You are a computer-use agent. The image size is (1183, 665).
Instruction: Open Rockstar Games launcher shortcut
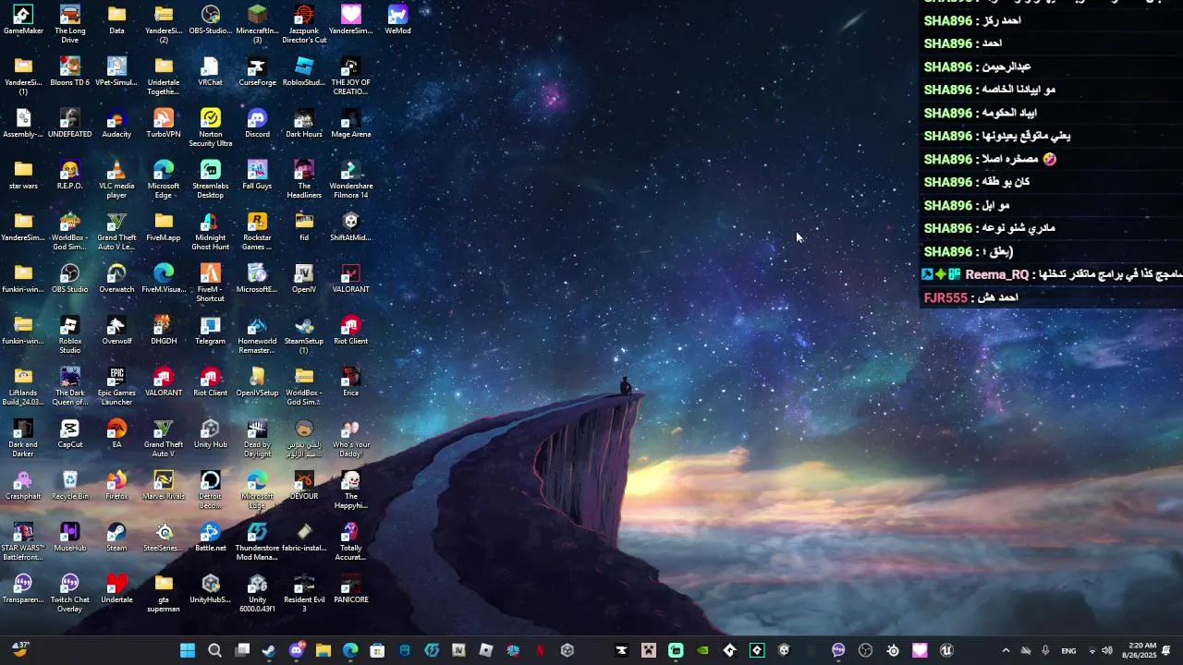tap(257, 231)
